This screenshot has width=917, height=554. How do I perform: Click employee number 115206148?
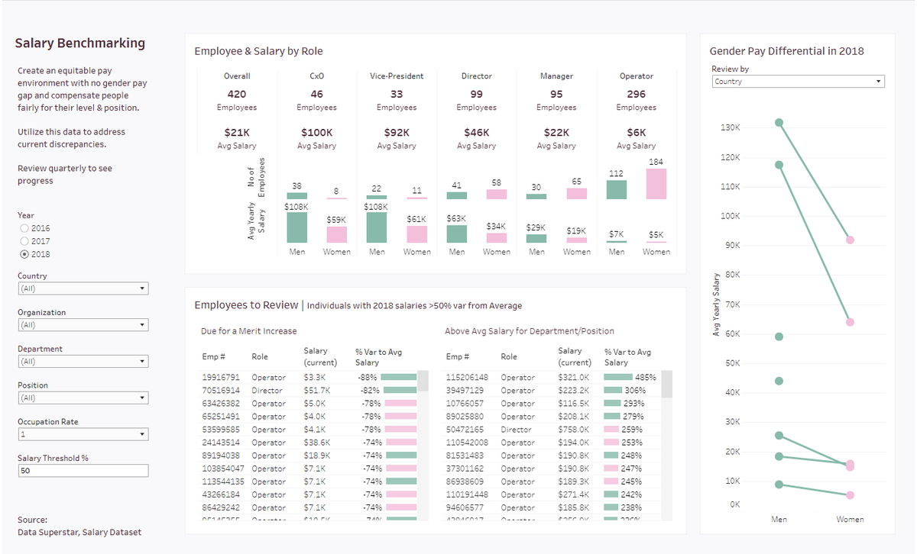point(467,377)
